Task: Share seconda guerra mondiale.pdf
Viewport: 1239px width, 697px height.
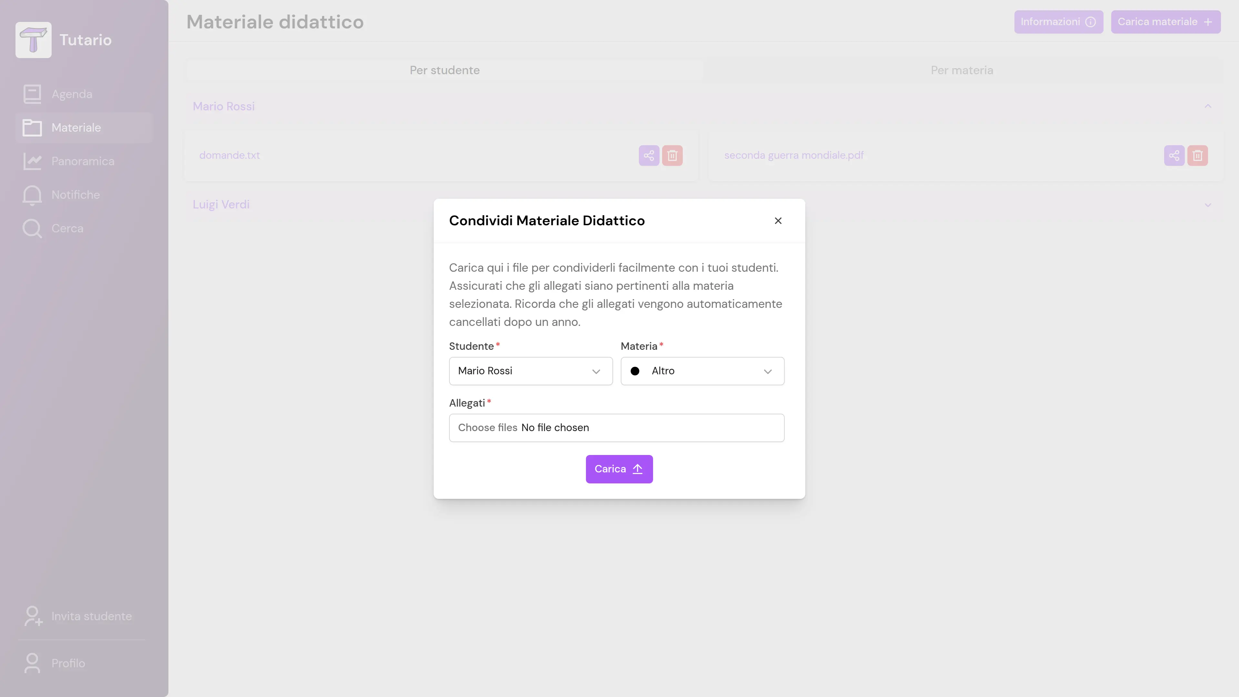Action: pos(1174,155)
